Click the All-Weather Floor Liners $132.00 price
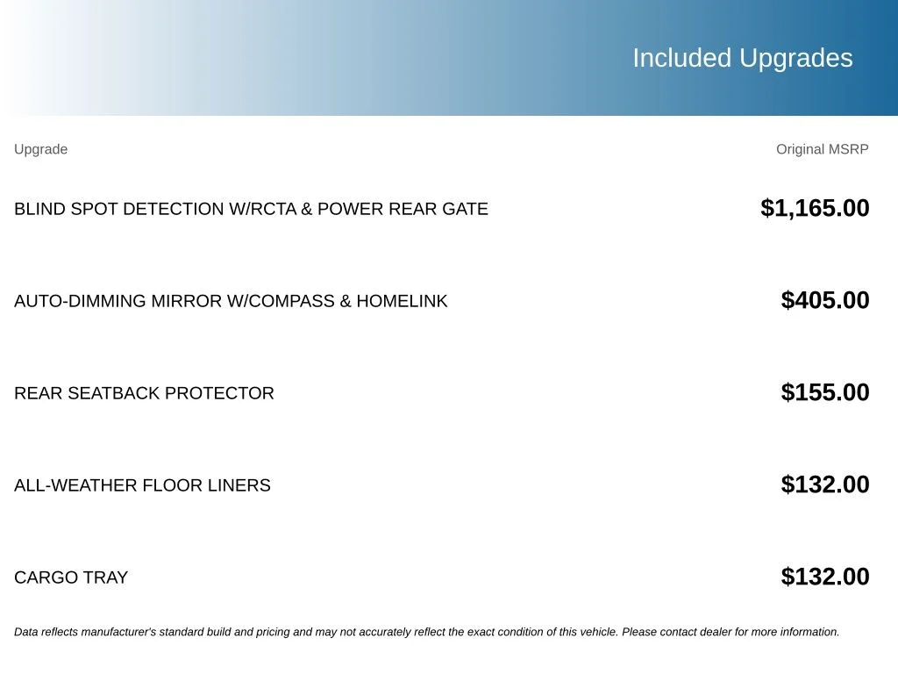898x674 pixels. (x=824, y=484)
